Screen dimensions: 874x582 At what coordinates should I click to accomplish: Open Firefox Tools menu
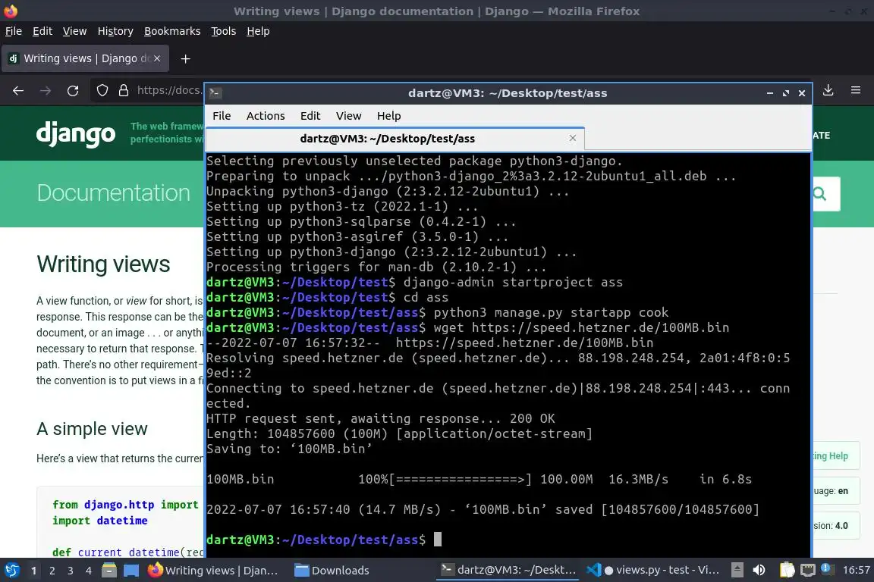[x=224, y=31]
